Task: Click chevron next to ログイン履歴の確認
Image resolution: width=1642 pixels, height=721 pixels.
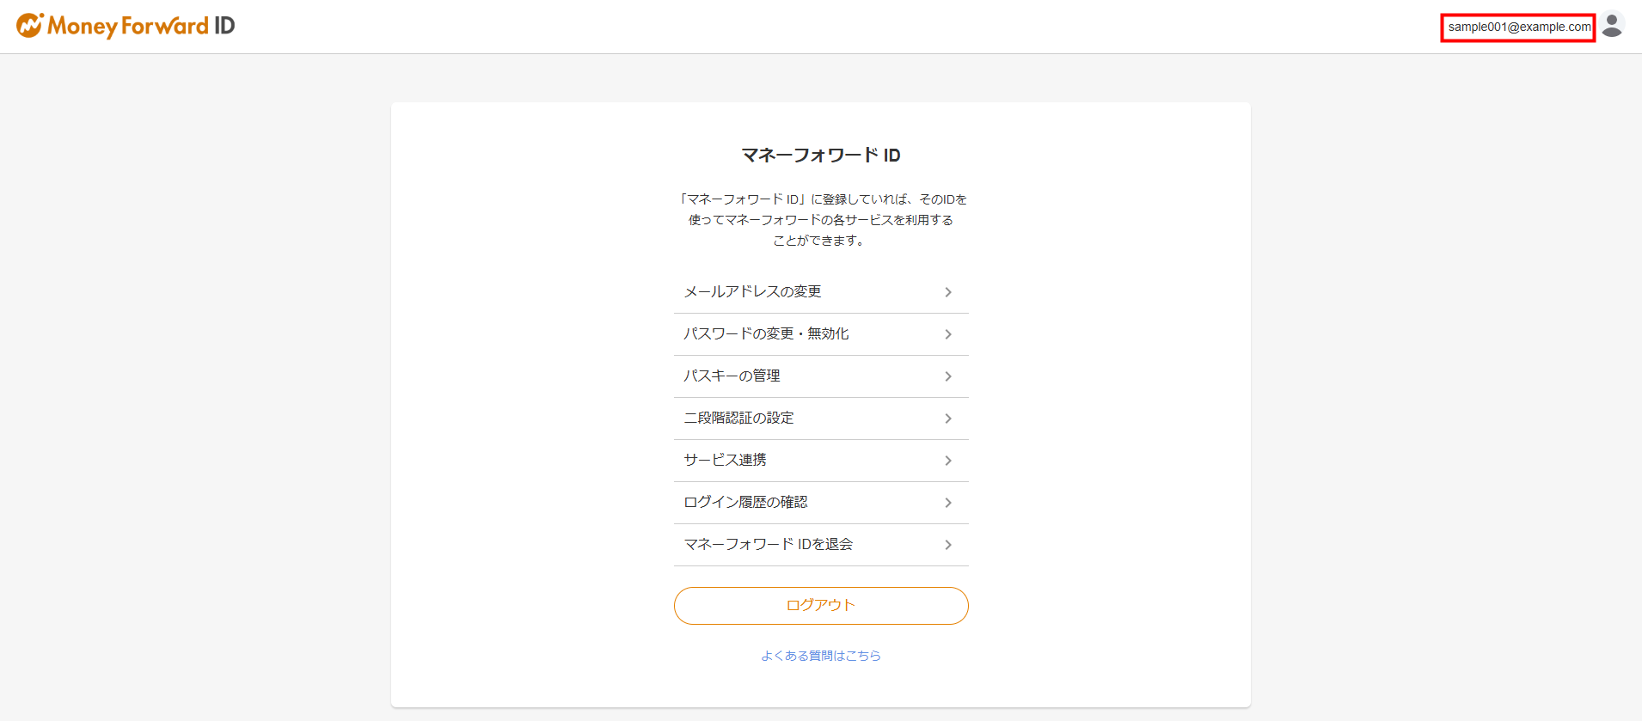Action: coord(948,503)
